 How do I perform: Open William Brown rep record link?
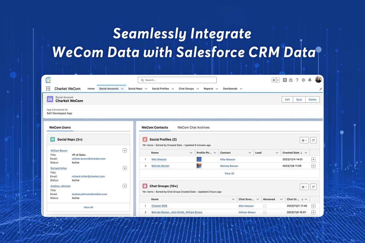(x=59, y=151)
